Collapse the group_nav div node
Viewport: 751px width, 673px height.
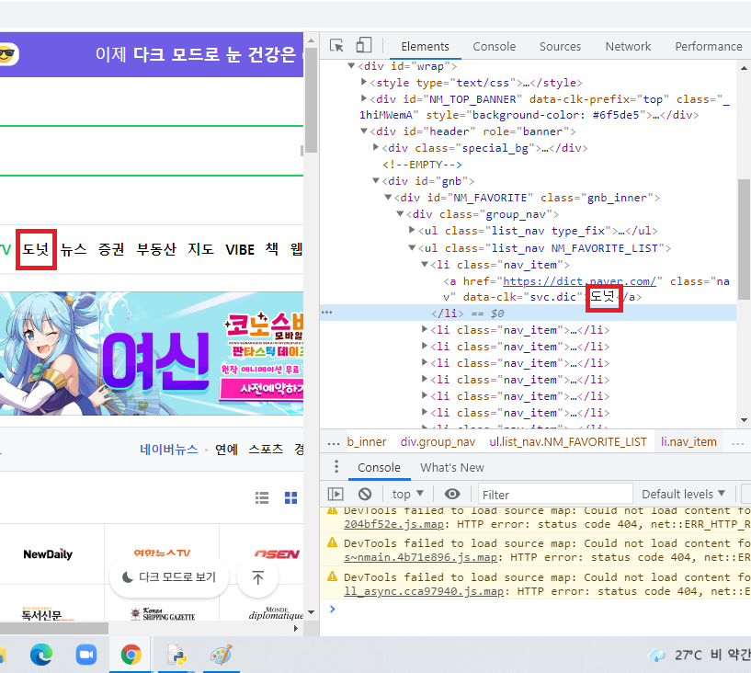click(401, 213)
